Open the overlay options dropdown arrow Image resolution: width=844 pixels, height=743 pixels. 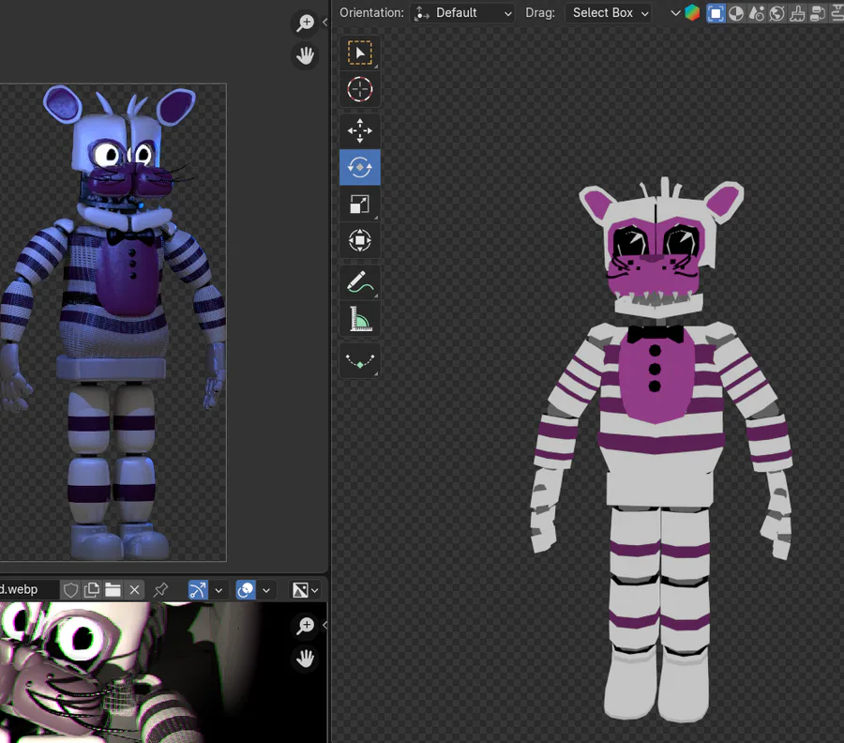click(266, 590)
